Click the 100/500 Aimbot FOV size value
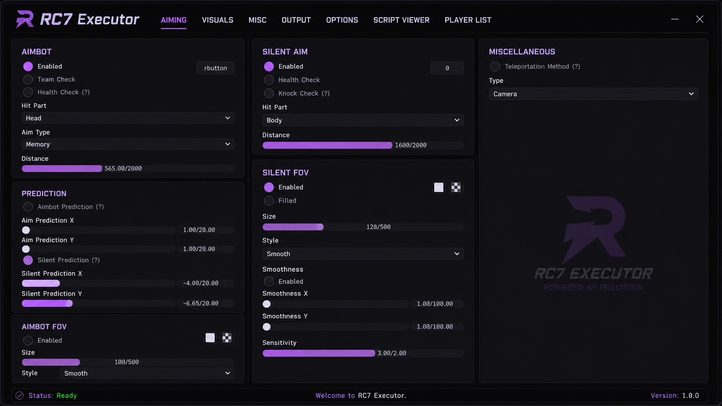 (x=127, y=362)
